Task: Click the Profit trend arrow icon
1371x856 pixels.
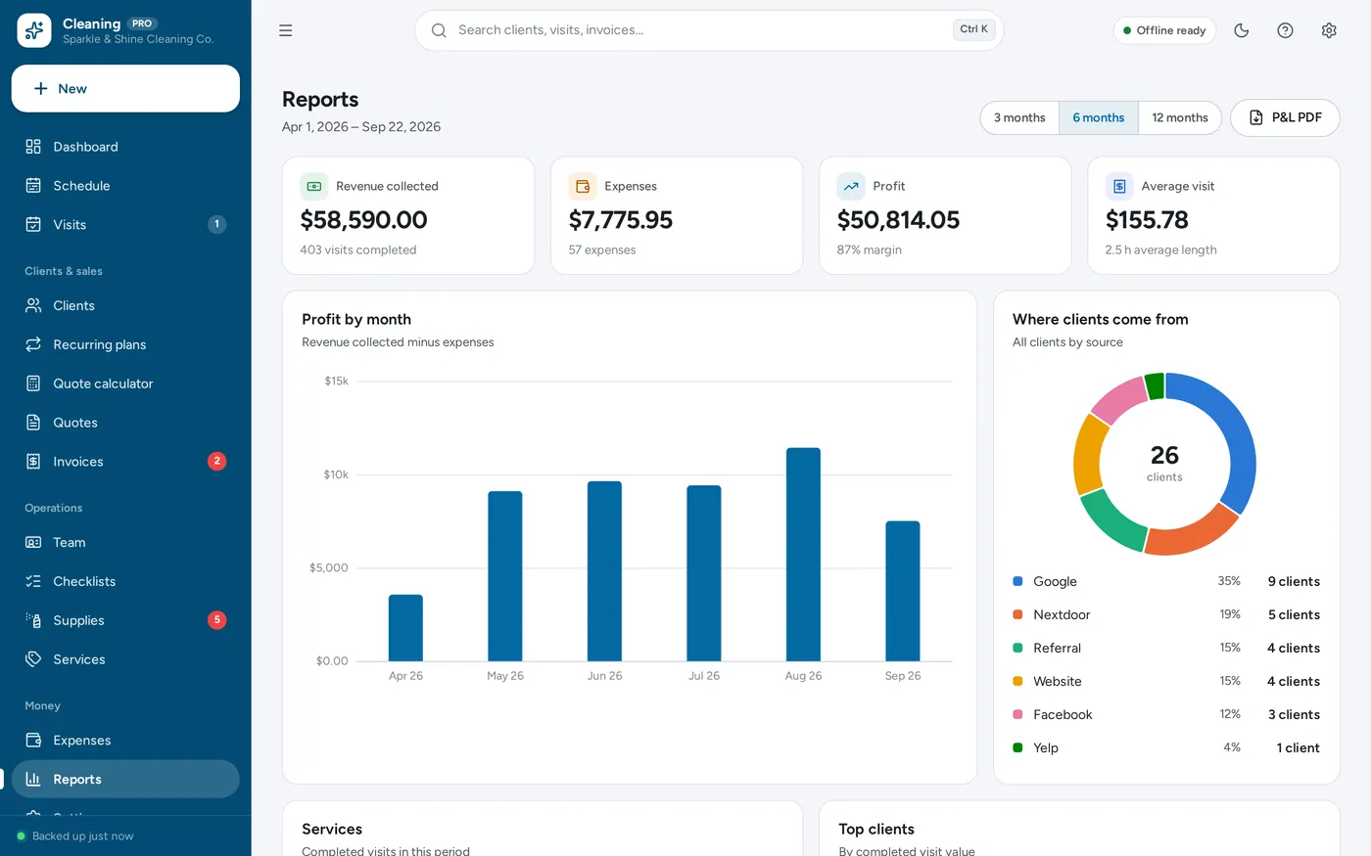Action: click(x=851, y=186)
